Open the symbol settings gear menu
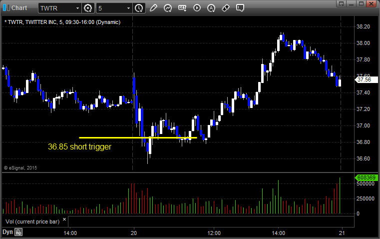Viewport: 380px width, 239px height. [88, 8]
